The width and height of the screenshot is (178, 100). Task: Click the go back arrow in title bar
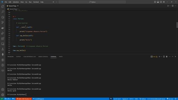[53, 2]
